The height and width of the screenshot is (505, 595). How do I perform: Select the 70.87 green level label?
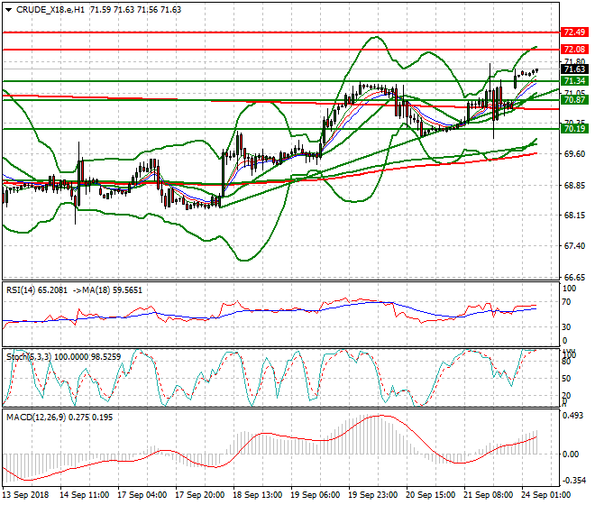coord(574,100)
